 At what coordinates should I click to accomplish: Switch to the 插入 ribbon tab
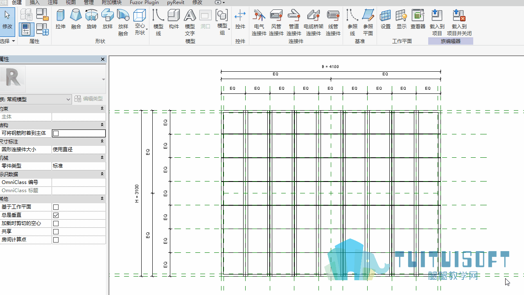click(x=35, y=2)
